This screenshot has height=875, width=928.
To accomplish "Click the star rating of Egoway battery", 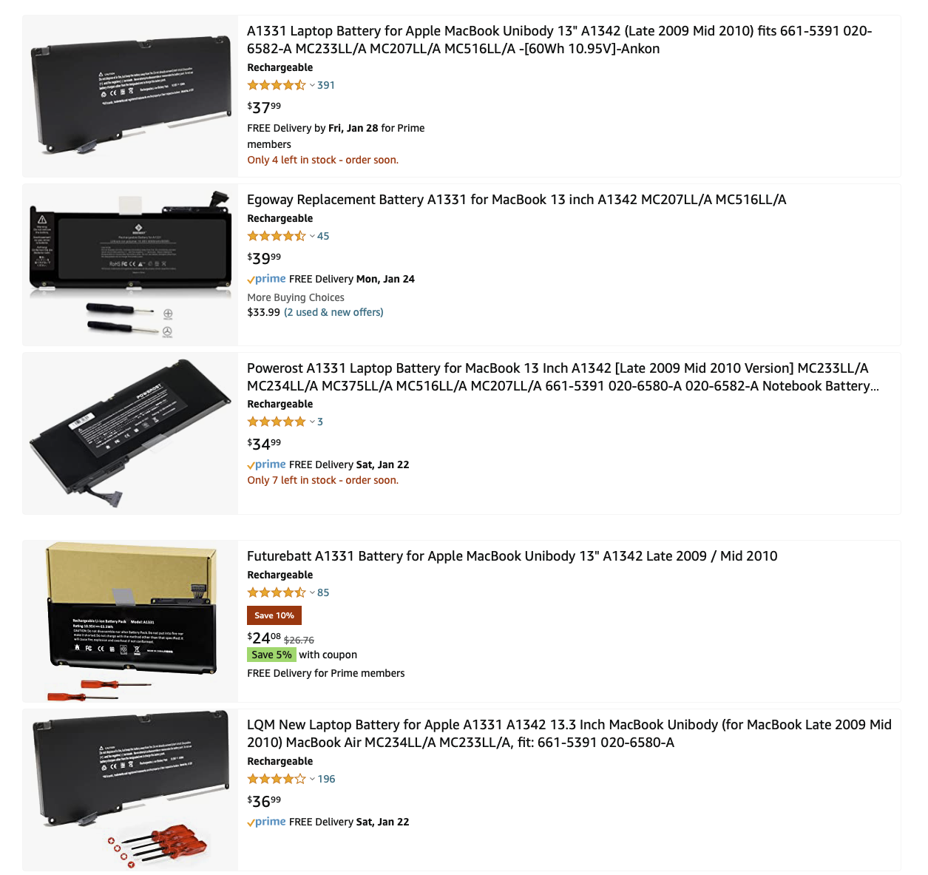I will tap(277, 236).
